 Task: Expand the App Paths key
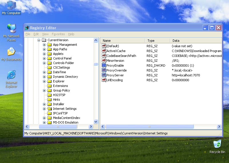coord(44,49)
